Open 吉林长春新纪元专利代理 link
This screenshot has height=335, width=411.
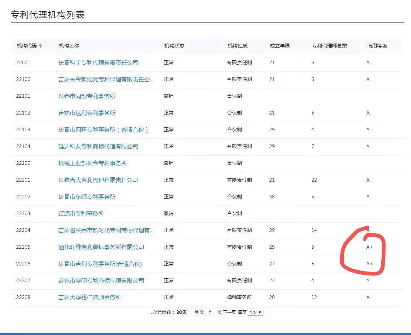click(106, 79)
